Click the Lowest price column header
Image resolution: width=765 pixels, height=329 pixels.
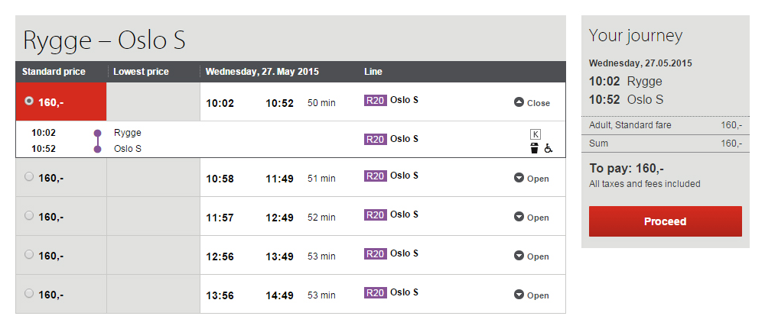pos(141,72)
